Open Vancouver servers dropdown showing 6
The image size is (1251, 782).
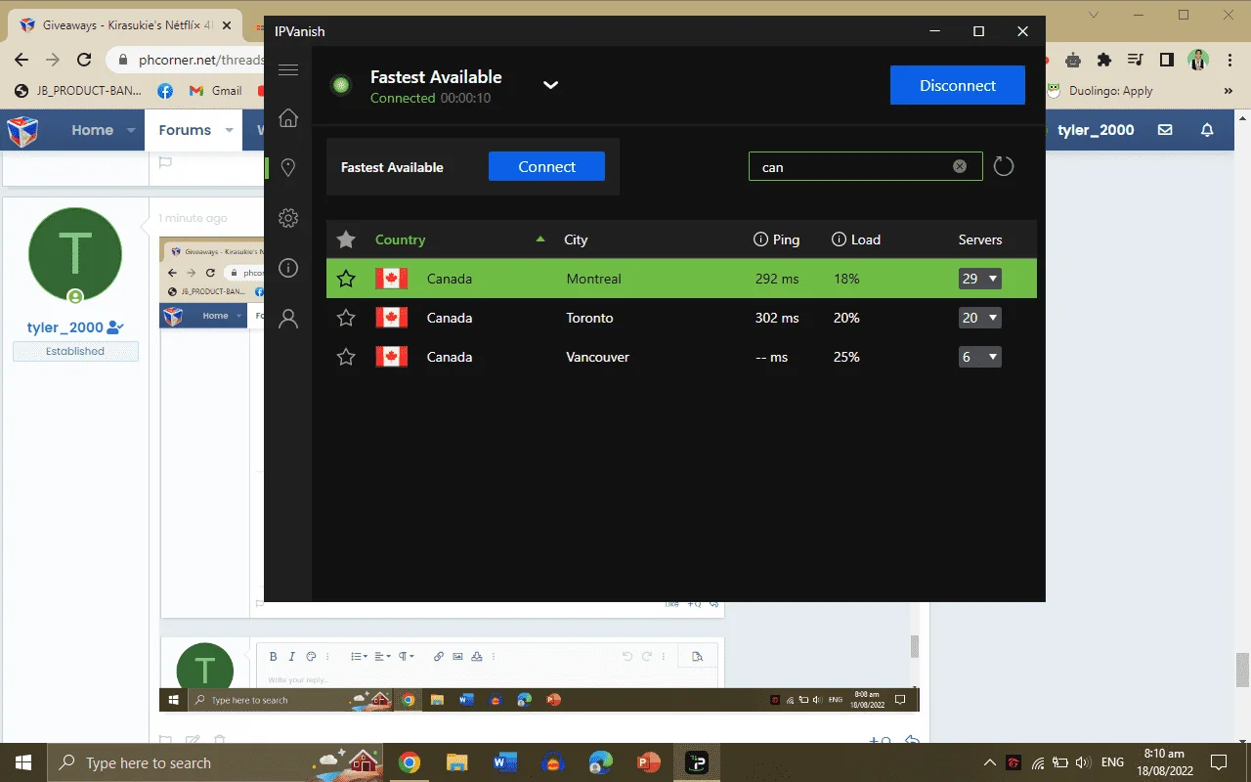point(980,357)
